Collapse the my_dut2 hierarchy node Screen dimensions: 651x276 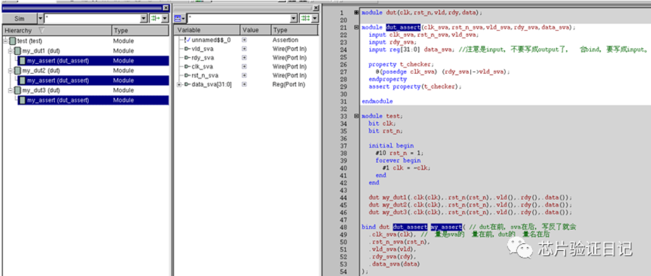pyautogui.click(x=9, y=70)
